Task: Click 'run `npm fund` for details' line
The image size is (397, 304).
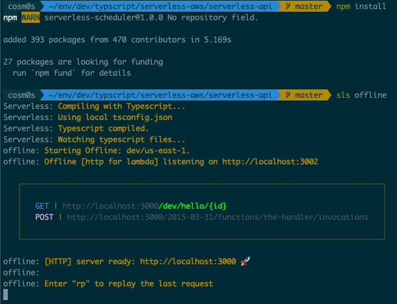Action: tap(72, 73)
